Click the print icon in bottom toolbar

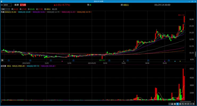click(172, 104)
